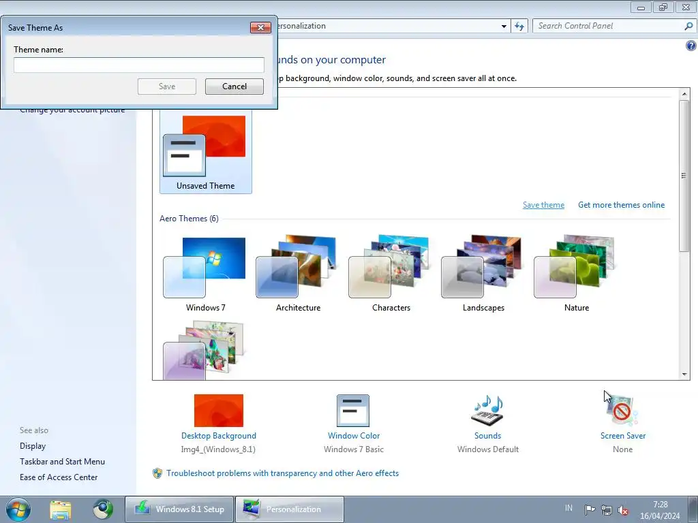Click the disabled Save button in dialog
This screenshot has width=698, height=523.
(167, 86)
